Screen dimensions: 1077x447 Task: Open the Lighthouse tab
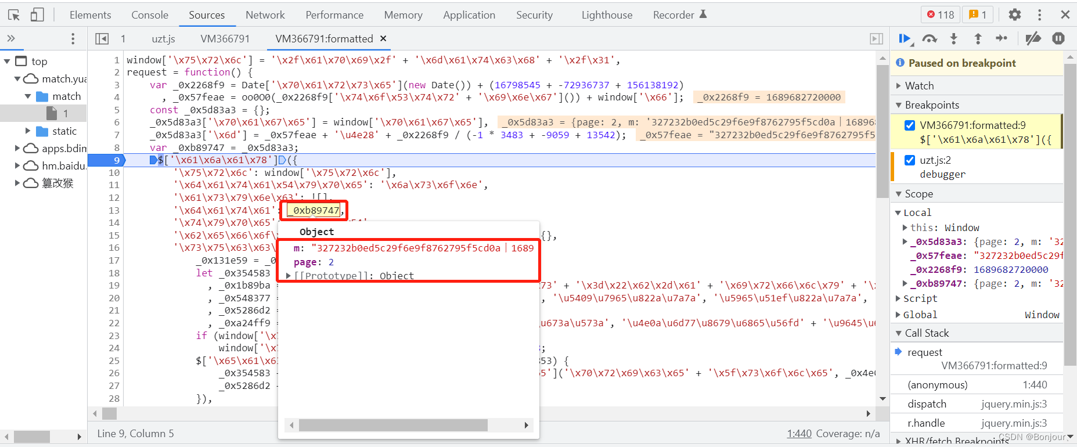coord(607,15)
